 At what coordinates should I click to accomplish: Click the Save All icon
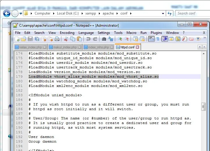pos(37,39)
